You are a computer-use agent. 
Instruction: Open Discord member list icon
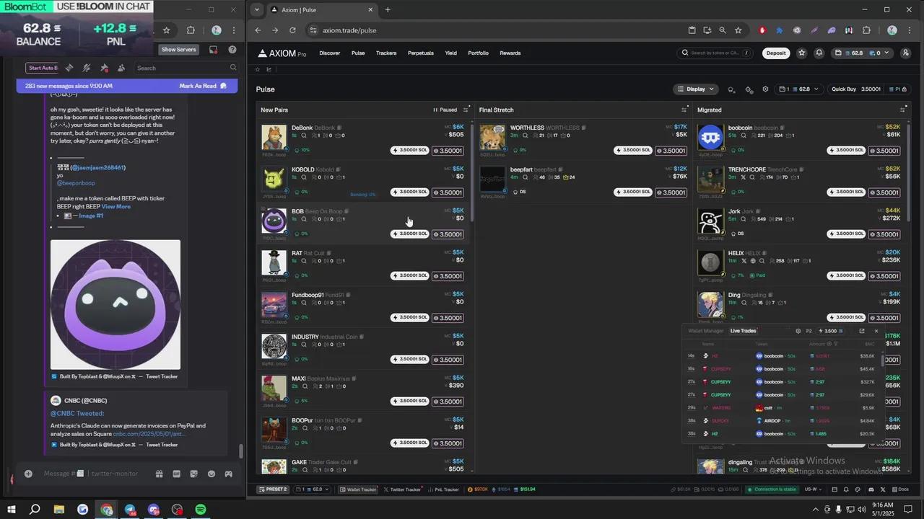click(121, 68)
